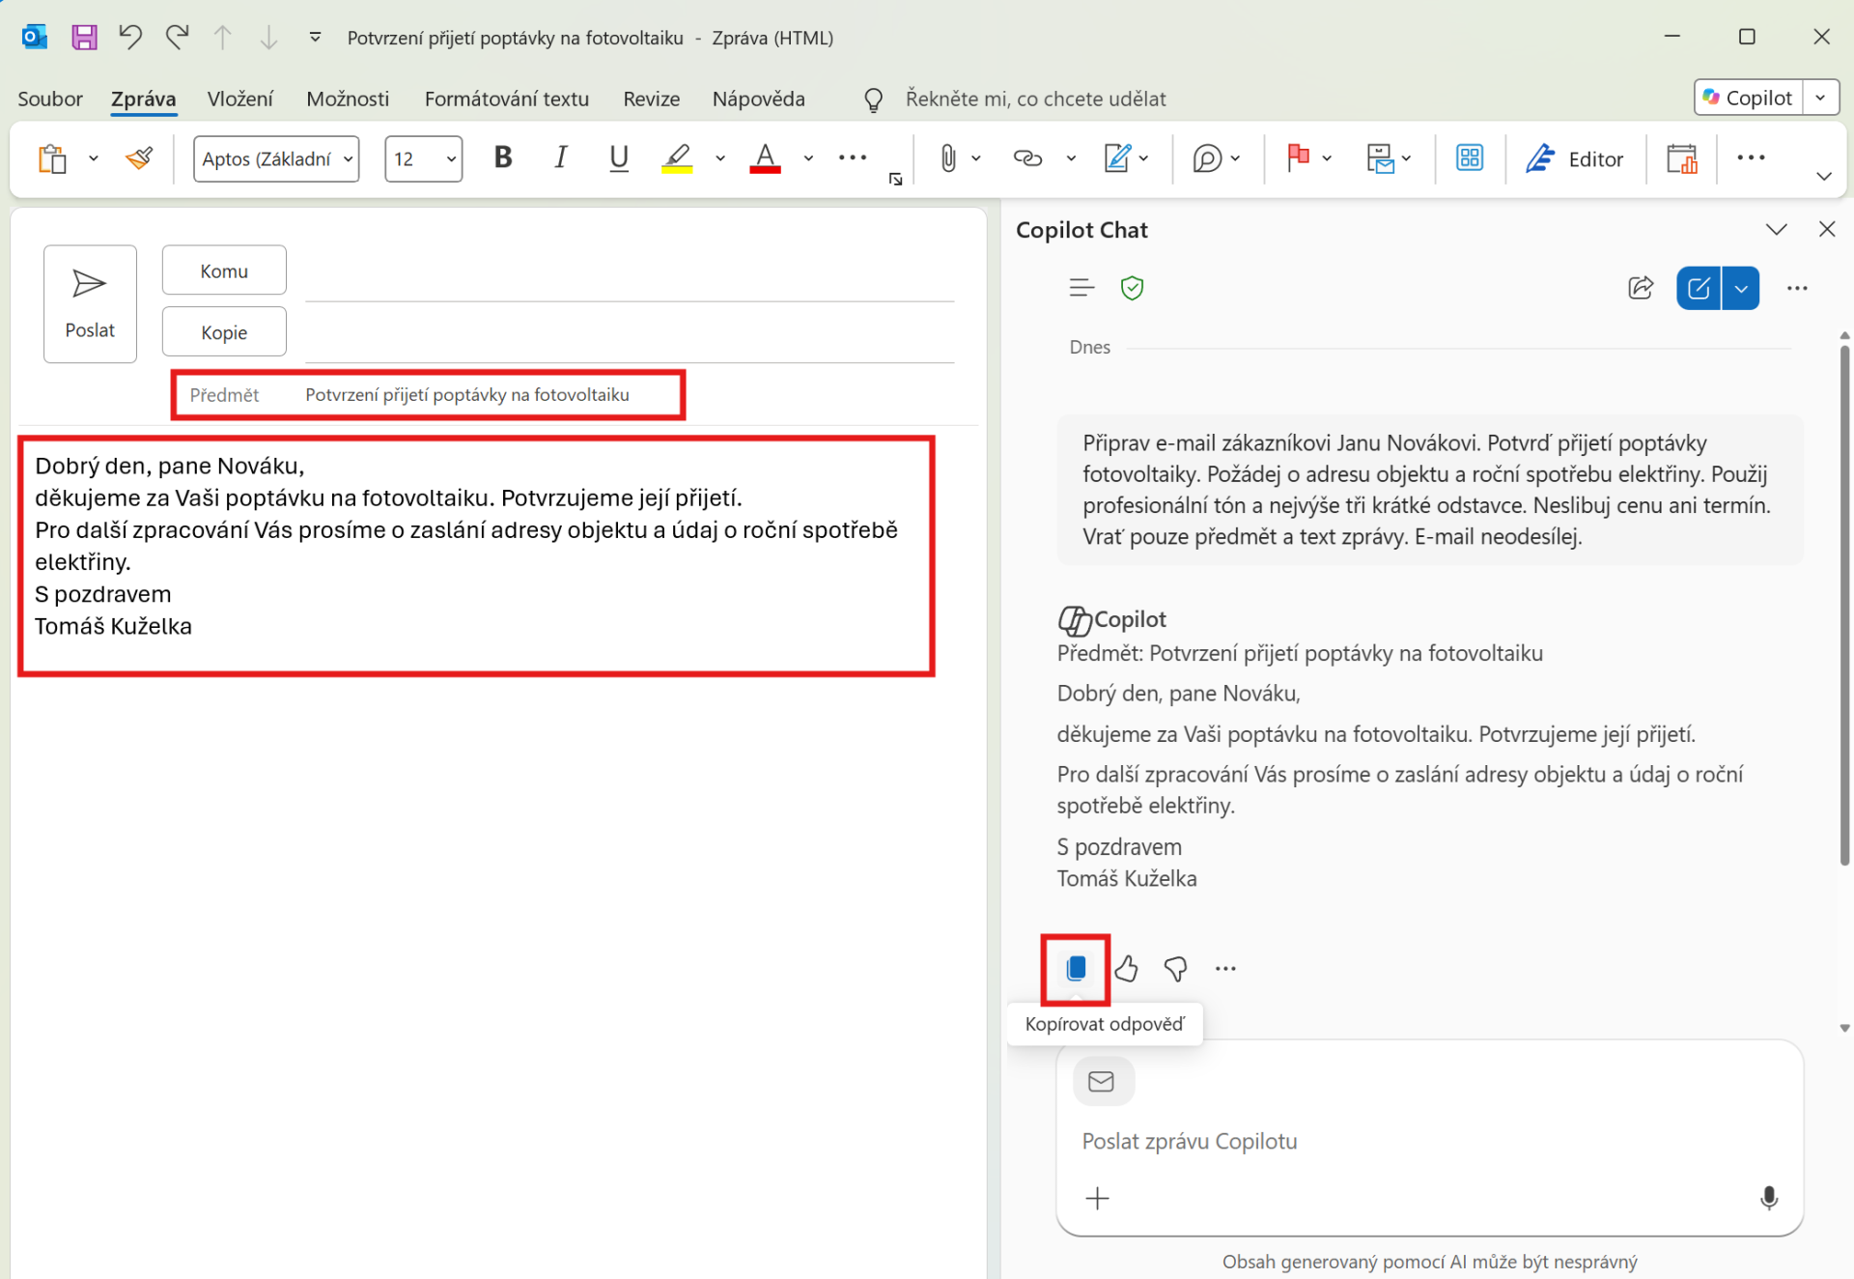Click the Řekněte mi, co chcete udělat search box
The image size is (1854, 1279).
1035,99
